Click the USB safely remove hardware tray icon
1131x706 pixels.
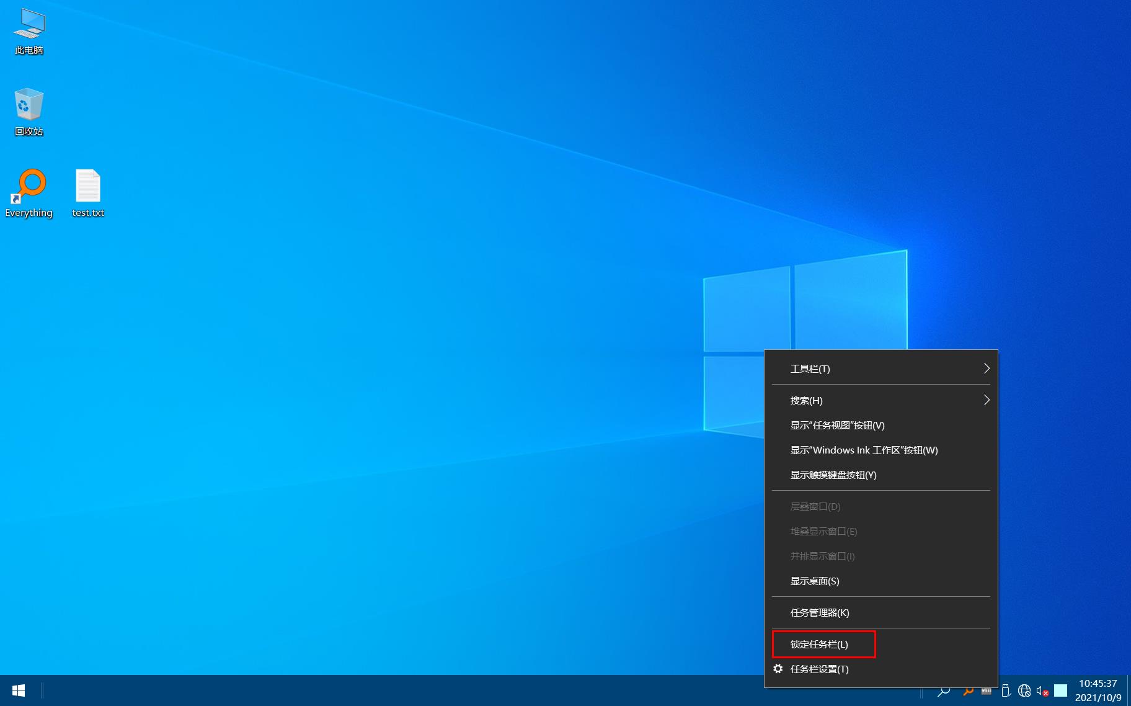click(1006, 690)
